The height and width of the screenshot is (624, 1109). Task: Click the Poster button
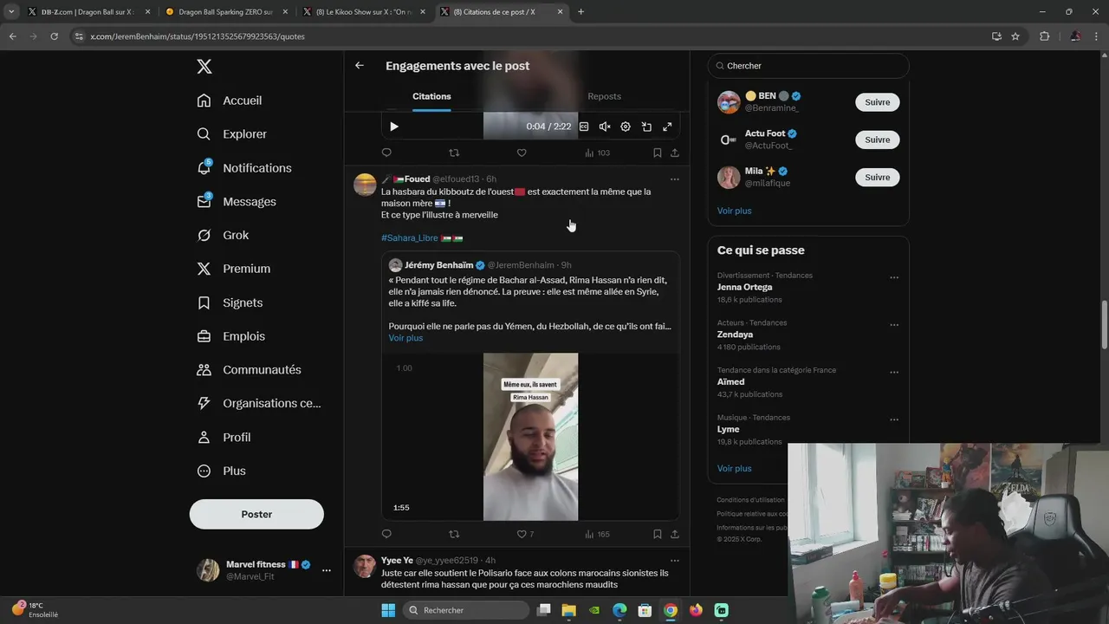tap(256, 514)
